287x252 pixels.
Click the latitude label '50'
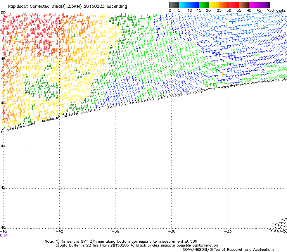point(3,13)
